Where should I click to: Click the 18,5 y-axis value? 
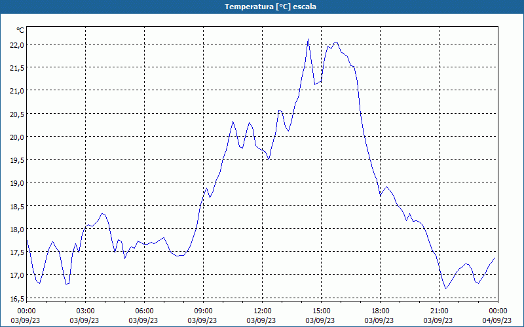tap(16, 207)
